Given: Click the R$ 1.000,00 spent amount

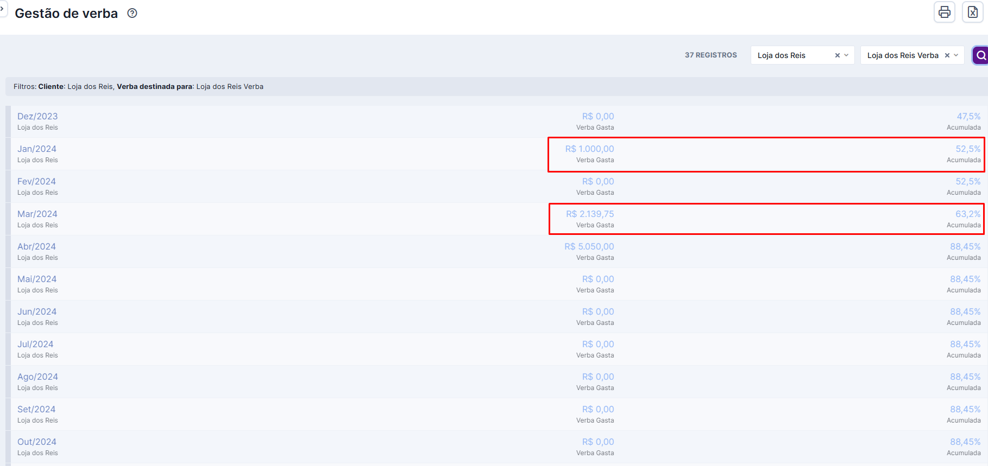Looking at the screenshot, I should pyautogui.click(x=589, y=149).
